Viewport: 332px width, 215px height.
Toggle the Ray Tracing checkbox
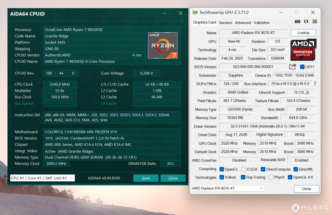point(243,177)
